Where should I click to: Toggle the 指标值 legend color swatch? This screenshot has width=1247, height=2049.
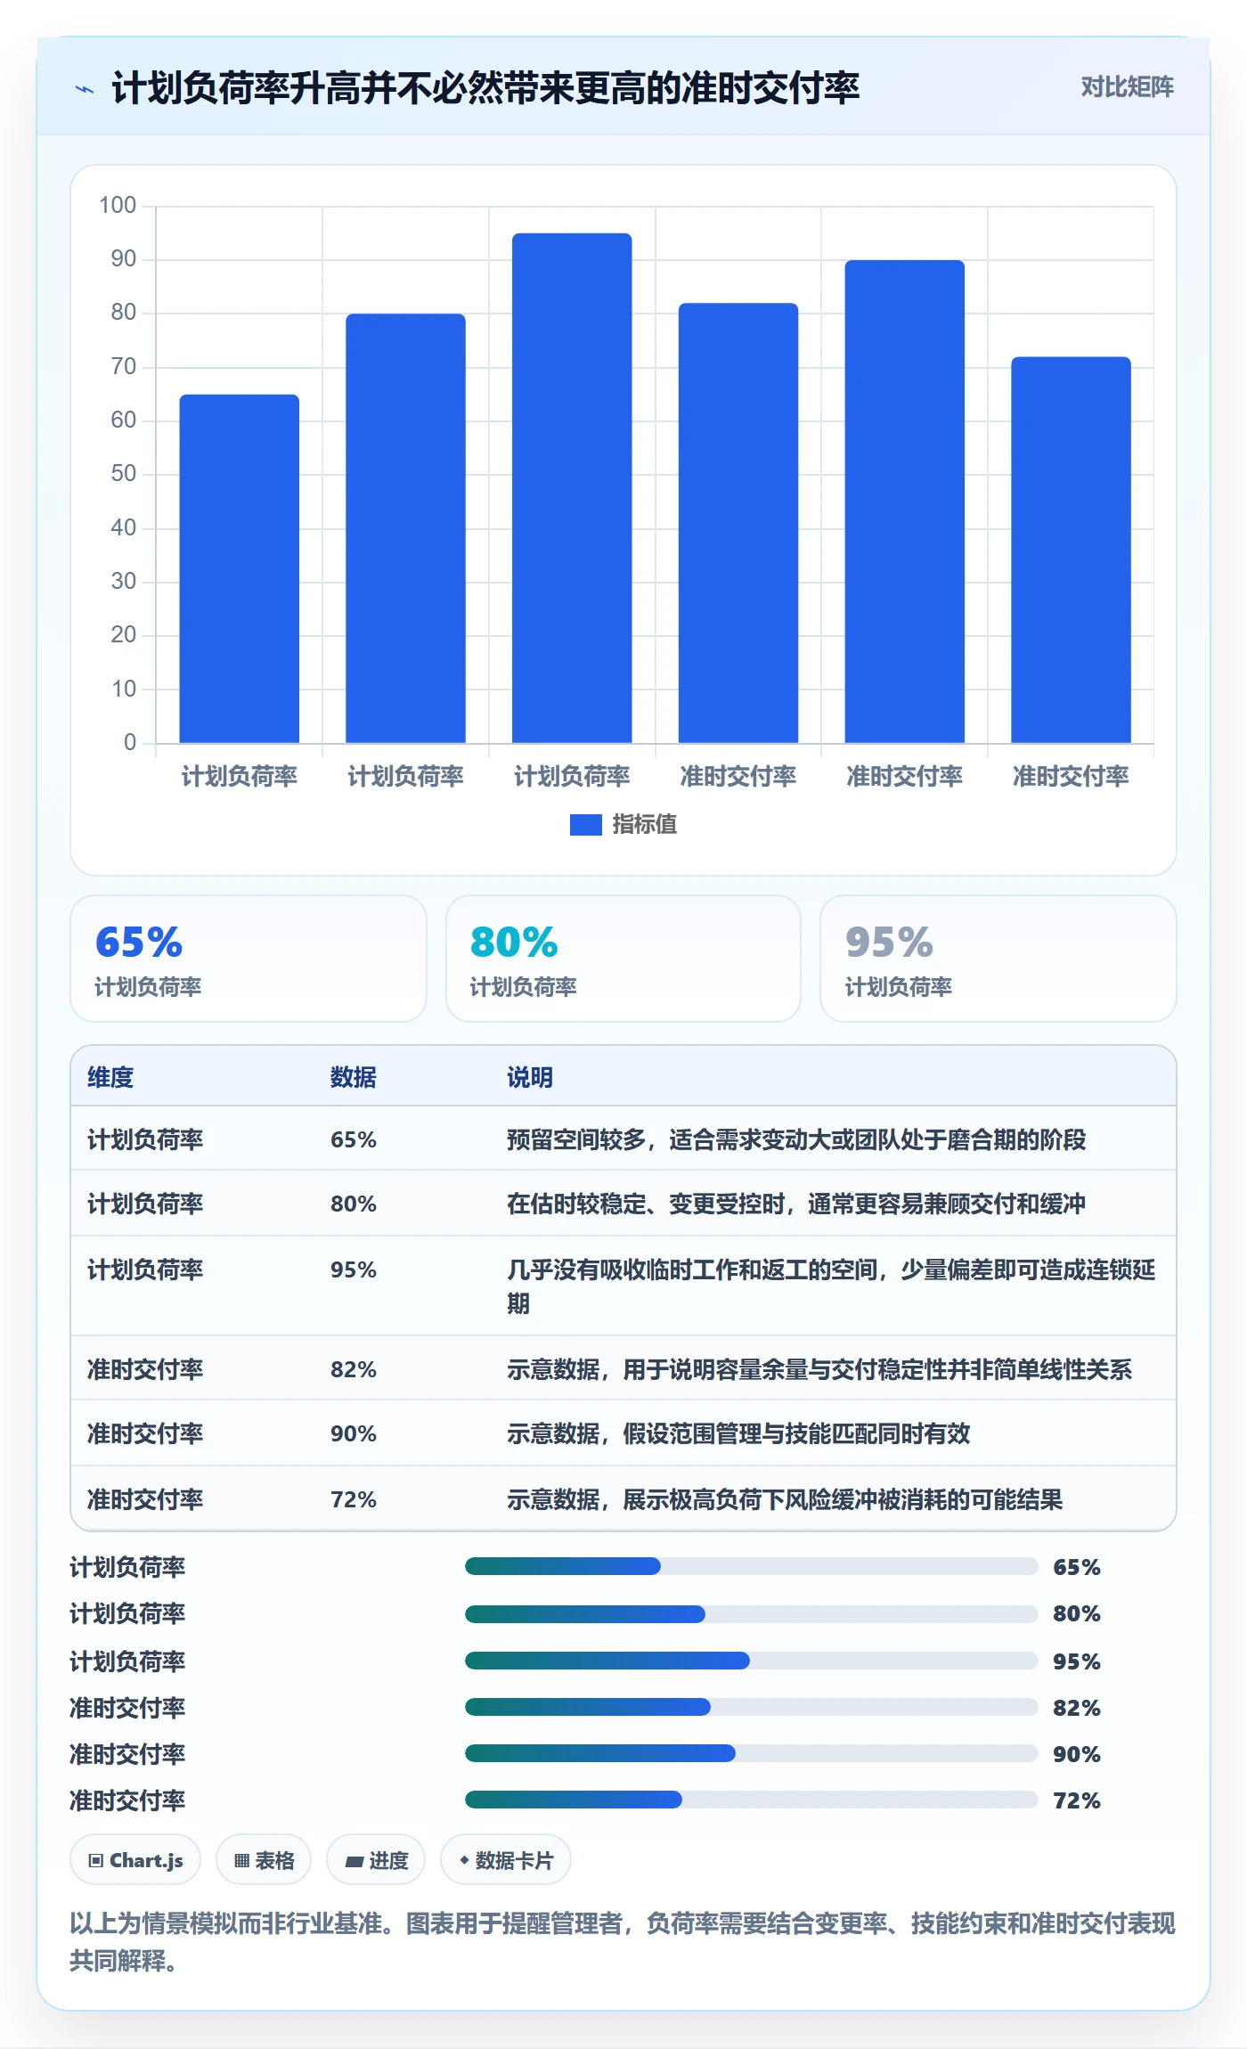(x=585, y=825)
